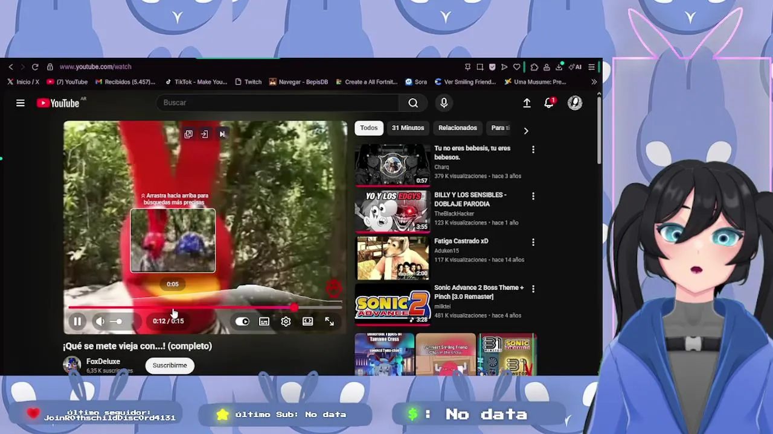Select the 31 Minutos filter chip
This screenshot has width=773, height=434.
click(x=408, y=128)
